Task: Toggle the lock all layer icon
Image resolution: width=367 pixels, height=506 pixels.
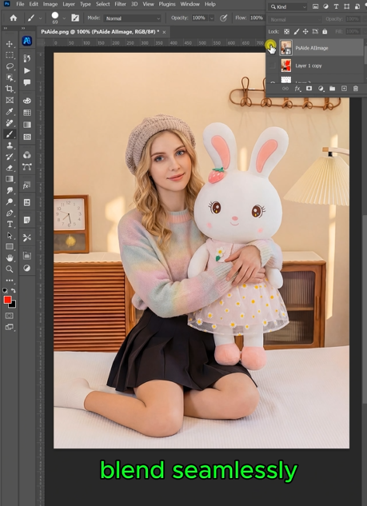Action: 325,31
